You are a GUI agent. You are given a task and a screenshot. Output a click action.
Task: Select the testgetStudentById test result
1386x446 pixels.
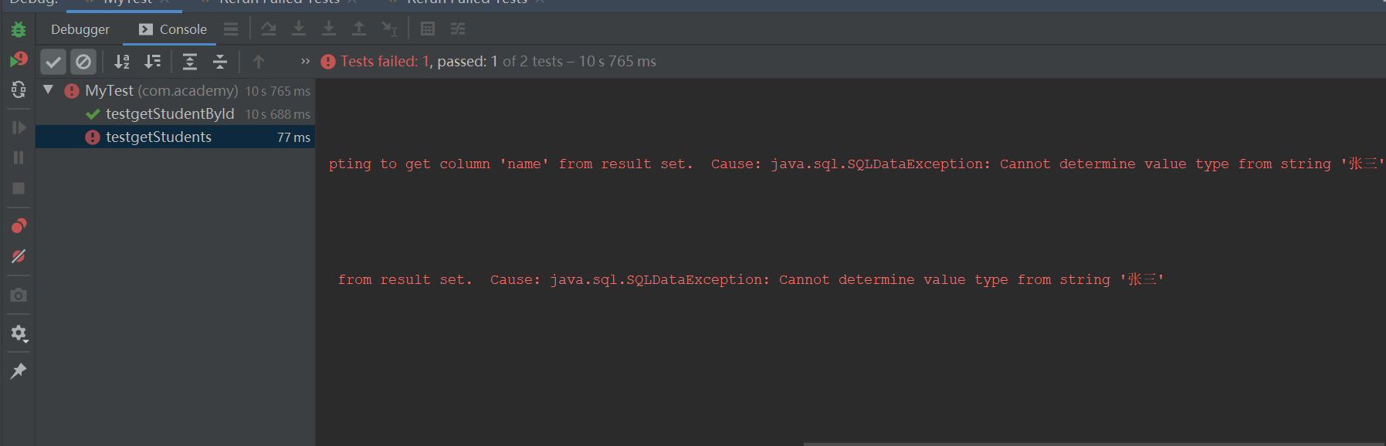170,114
